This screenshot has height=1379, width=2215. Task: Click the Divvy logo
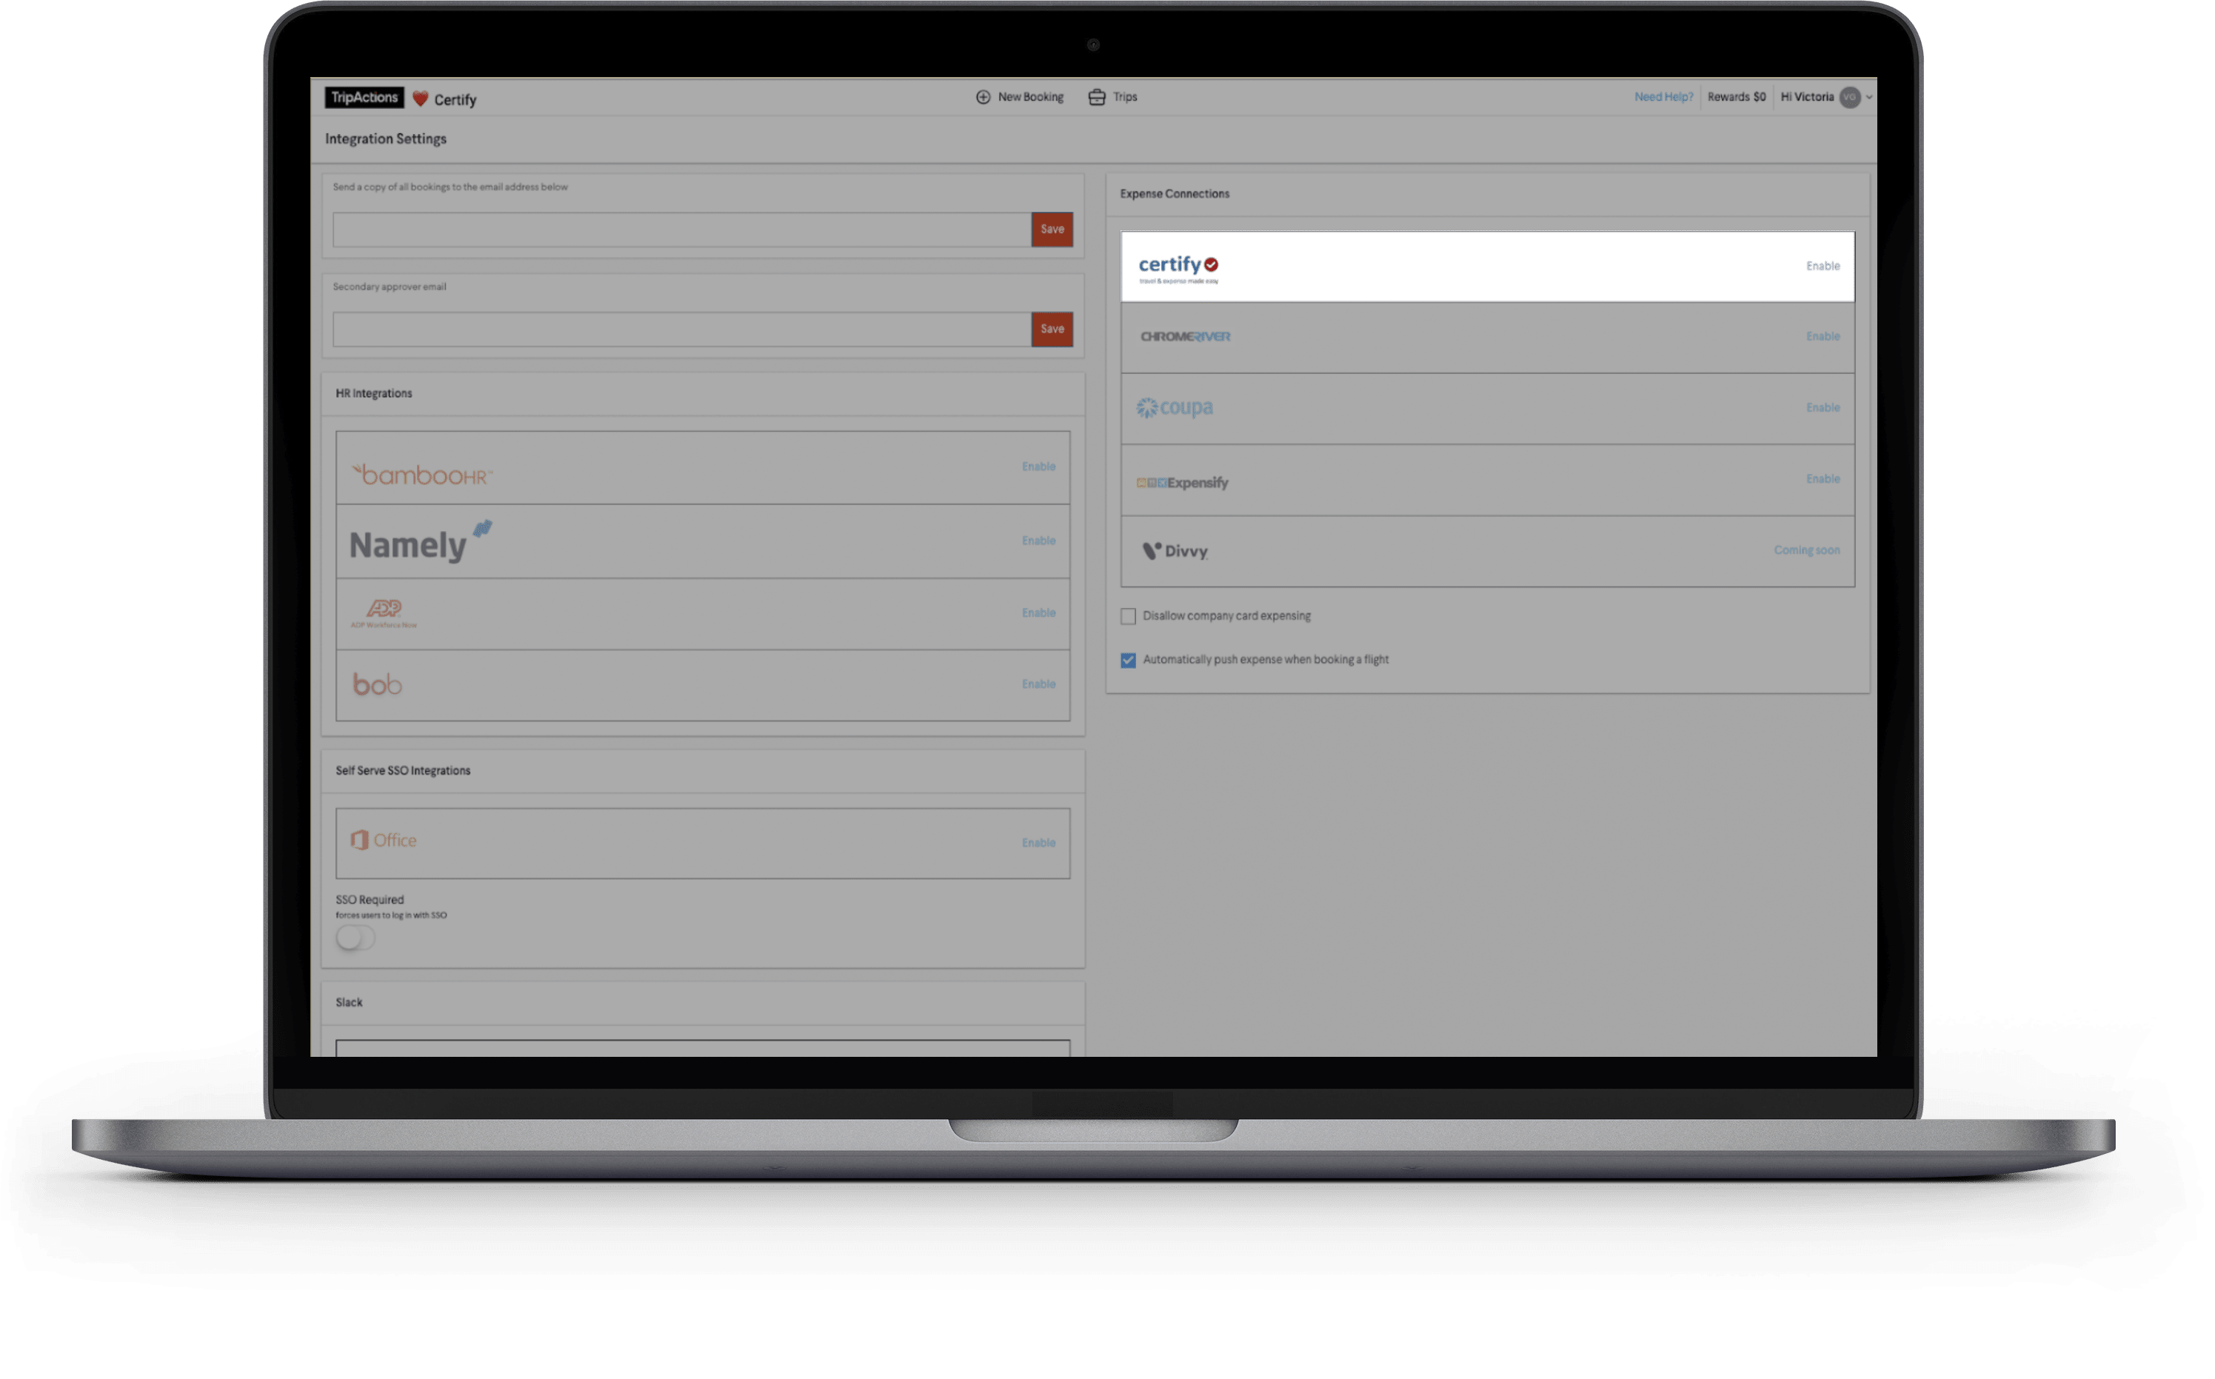coord(1175,551)
